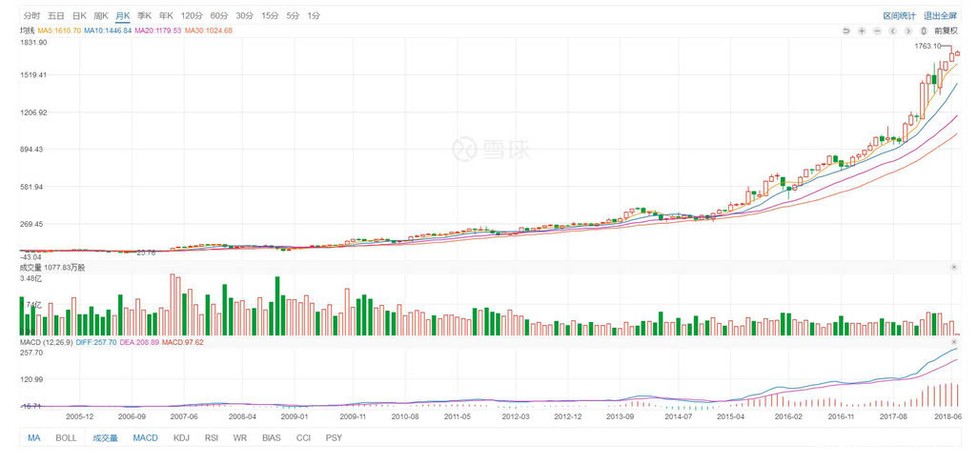
Task: Switch to 周K weekly chart tab
Action: (x=101, y=16)
